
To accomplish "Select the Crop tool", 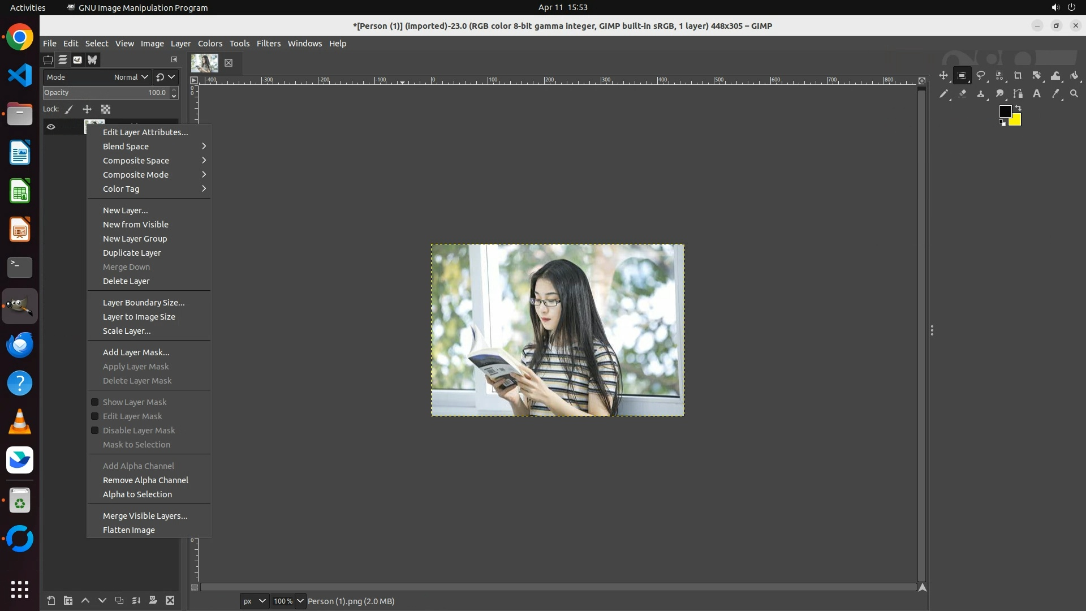I will [1018, 75].
